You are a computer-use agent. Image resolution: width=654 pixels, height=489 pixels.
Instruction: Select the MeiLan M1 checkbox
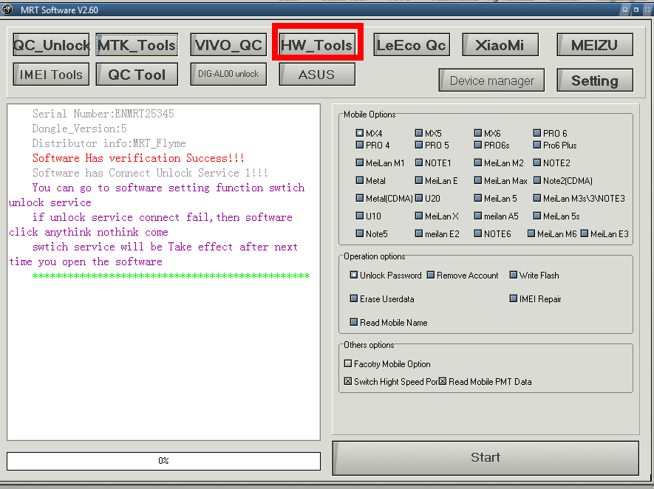pyautogui.click(x=360, y=163)
